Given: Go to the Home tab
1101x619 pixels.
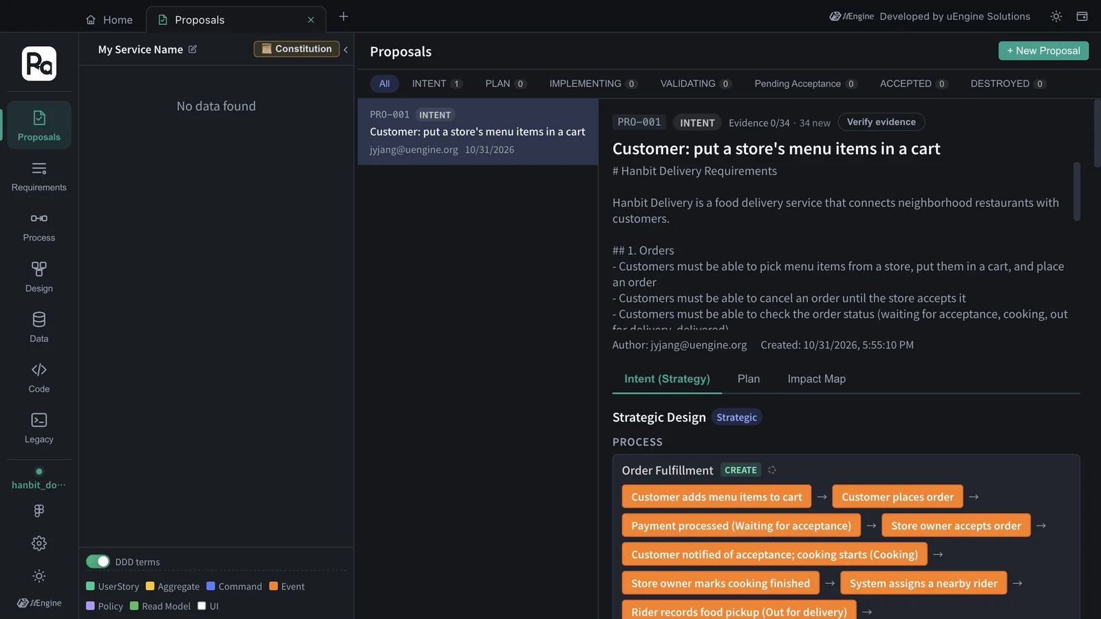Looking at the screenshot, I should 109,20.
